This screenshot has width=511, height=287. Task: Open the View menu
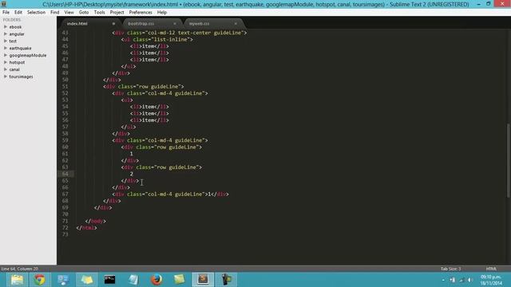point(69,13)
